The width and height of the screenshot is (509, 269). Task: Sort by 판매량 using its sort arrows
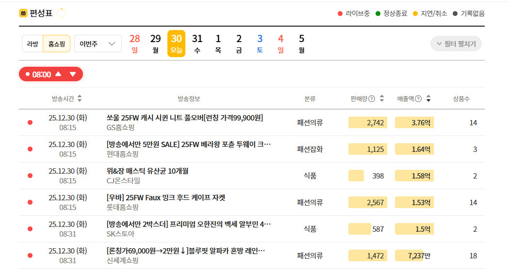tap(382, 99)
